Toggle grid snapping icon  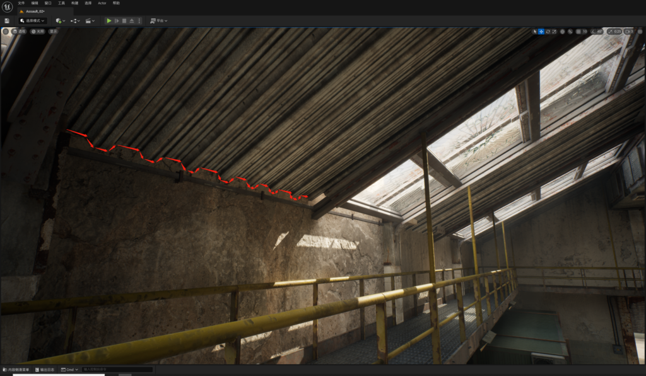click(x=578, y=31)
